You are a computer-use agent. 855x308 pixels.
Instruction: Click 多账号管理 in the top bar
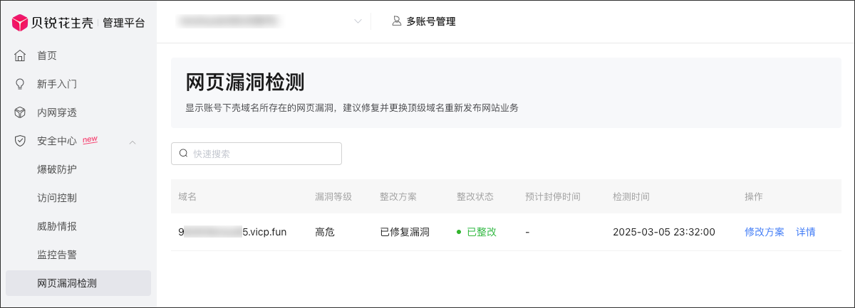pyautogui.click(x=430, y=21)
